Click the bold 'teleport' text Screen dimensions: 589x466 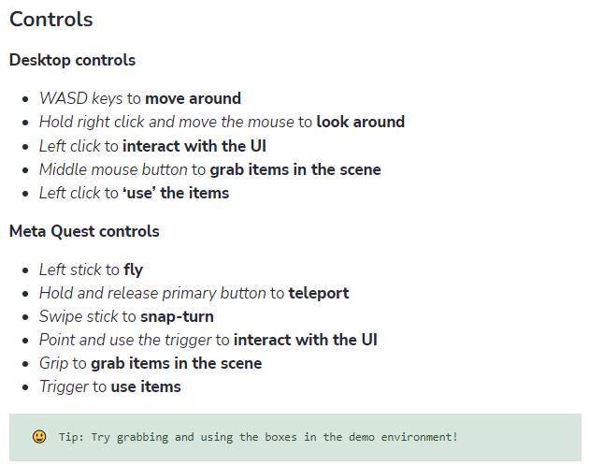[x=319, y=294]
